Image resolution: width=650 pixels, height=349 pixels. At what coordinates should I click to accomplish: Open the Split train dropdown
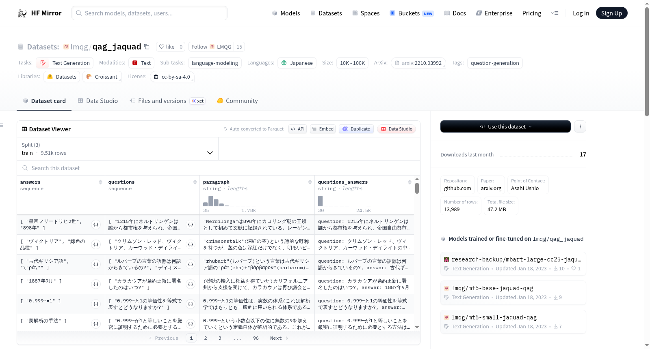click(x=117, y=149)
